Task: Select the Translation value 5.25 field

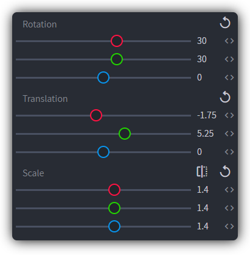Action: [205, 134]
